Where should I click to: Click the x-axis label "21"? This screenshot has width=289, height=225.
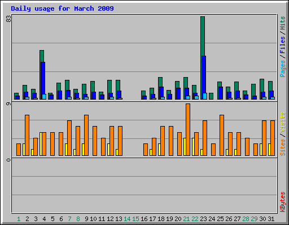[x=186, y=219]
